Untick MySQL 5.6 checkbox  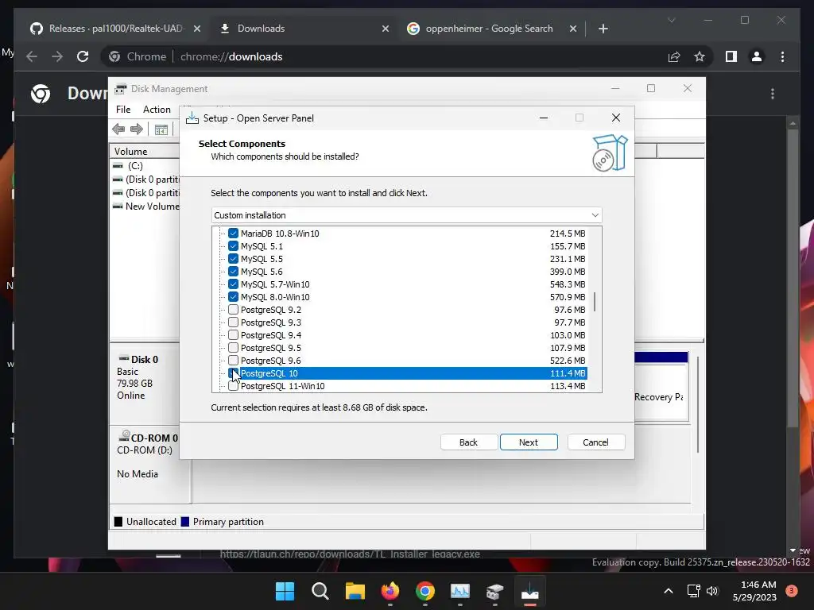[x=233, y=272]
